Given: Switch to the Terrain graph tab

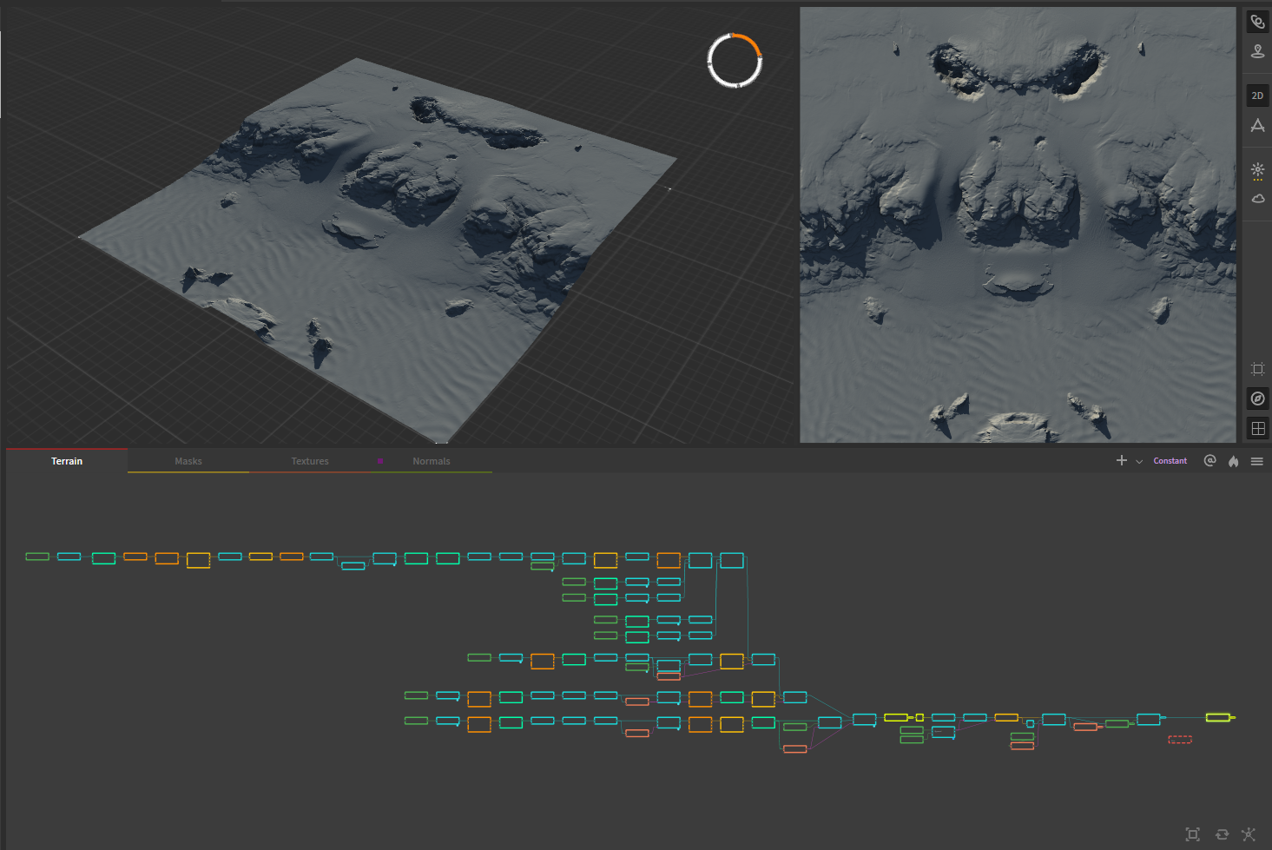Looking at the screenshot, I should 67,461.
